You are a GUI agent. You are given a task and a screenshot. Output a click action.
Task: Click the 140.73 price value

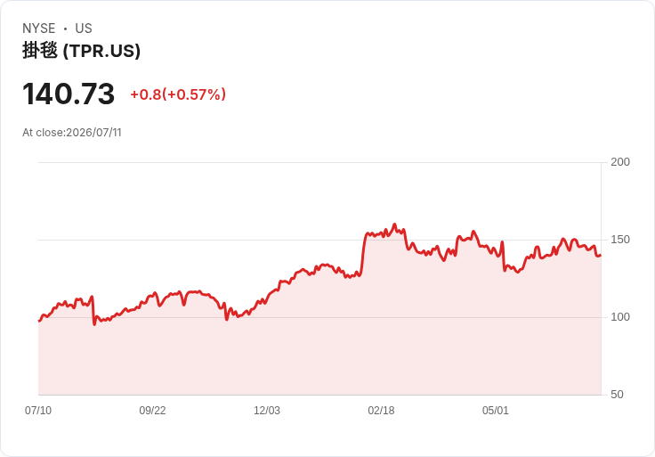(69, 94)
